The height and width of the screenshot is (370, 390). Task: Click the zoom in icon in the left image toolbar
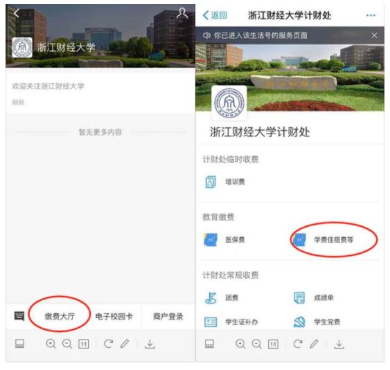point(51,344)
